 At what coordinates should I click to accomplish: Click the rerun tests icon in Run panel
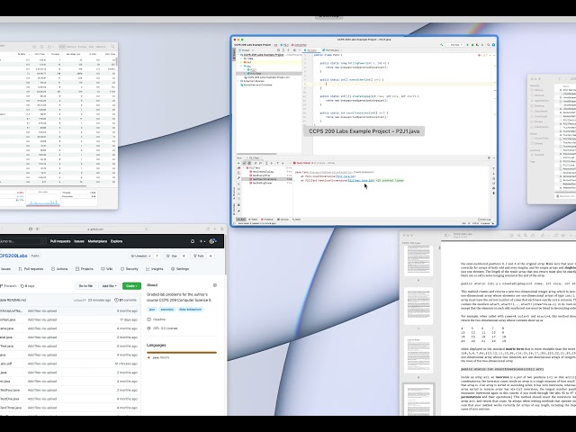(238, 163)
